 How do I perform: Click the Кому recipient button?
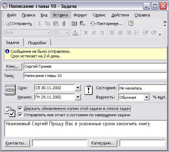[x=13, y=66]
